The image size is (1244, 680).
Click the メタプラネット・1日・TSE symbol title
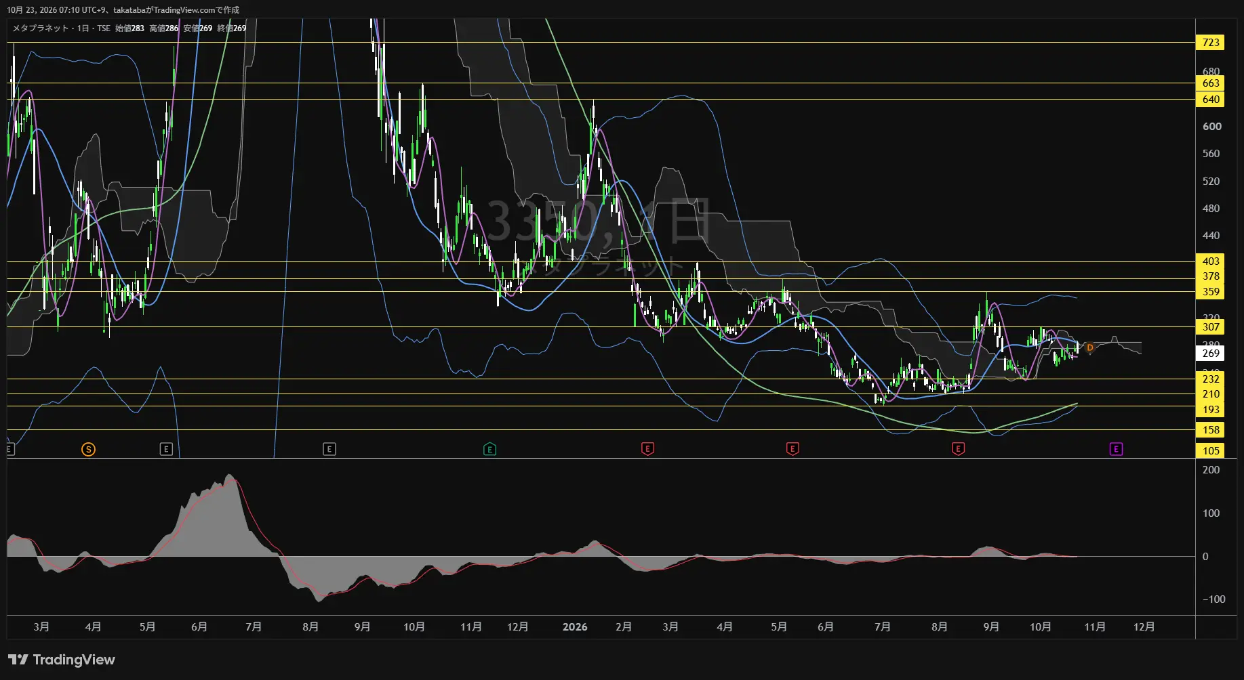[61, 28]
